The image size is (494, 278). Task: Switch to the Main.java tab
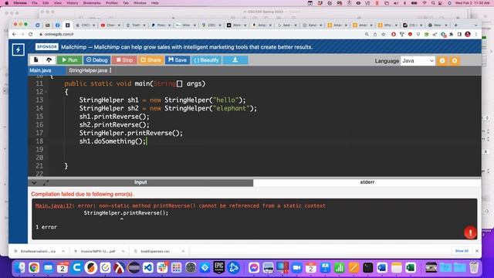click(40, 70)
